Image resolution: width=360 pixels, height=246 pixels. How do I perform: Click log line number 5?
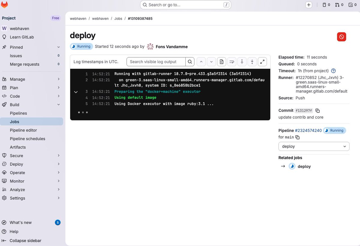pos(86,104)
